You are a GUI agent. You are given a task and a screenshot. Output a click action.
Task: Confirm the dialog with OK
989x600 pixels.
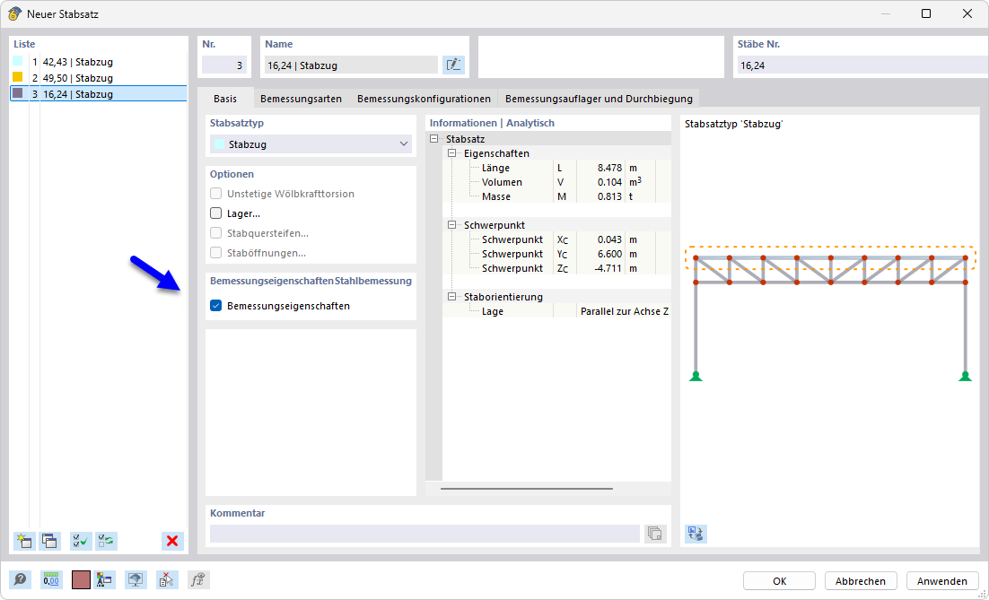pyautogui.click(x=780, y=581)
